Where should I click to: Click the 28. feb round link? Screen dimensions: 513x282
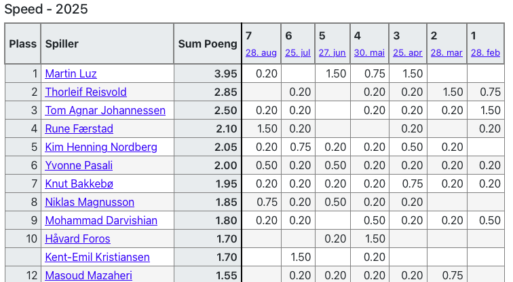tap(485, 52)
